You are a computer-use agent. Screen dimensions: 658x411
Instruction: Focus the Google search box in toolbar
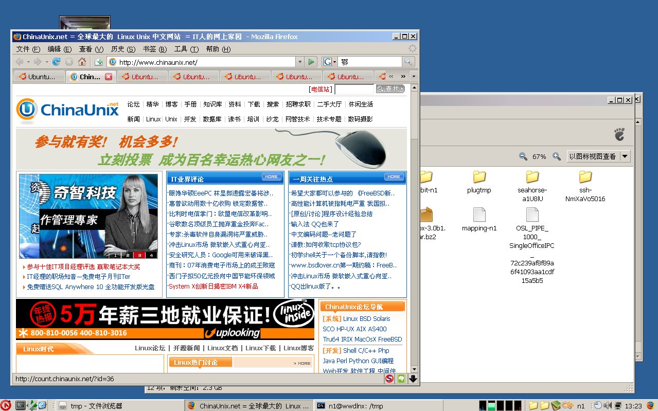[369, 62]
